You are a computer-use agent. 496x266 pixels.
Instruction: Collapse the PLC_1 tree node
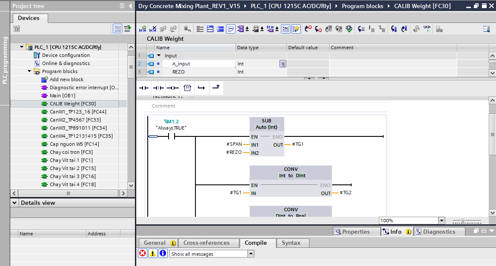(x=22, y=47)
